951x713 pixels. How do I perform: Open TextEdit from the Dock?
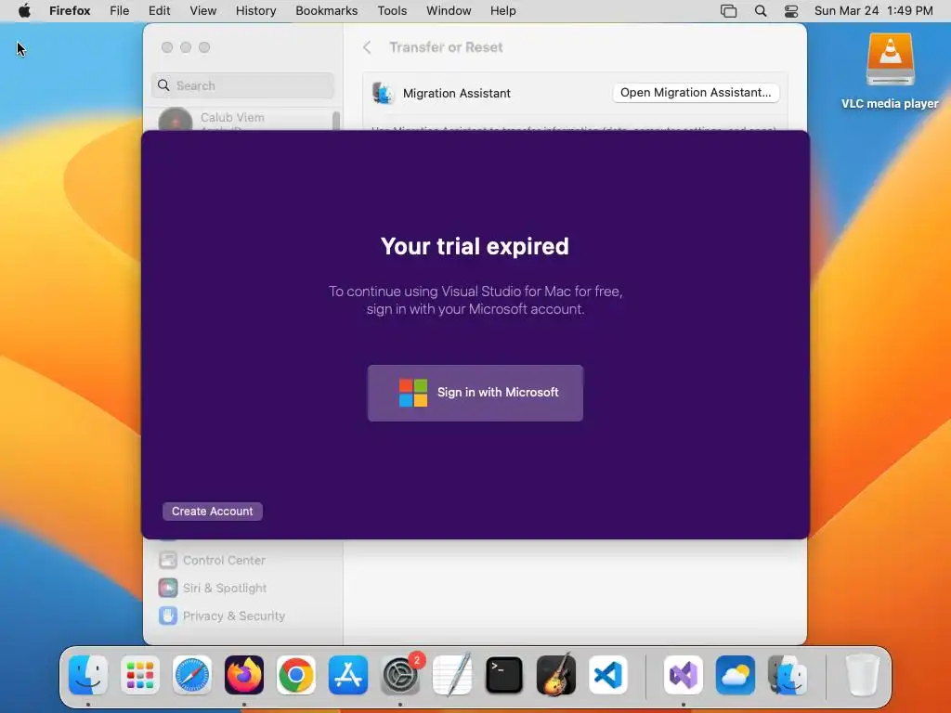point(452,675)
